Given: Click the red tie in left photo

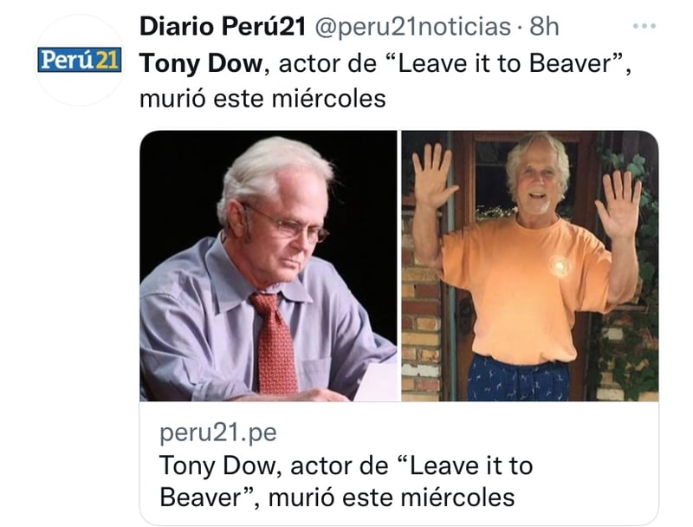Looking at the screenshot, I should click(274, 342).
